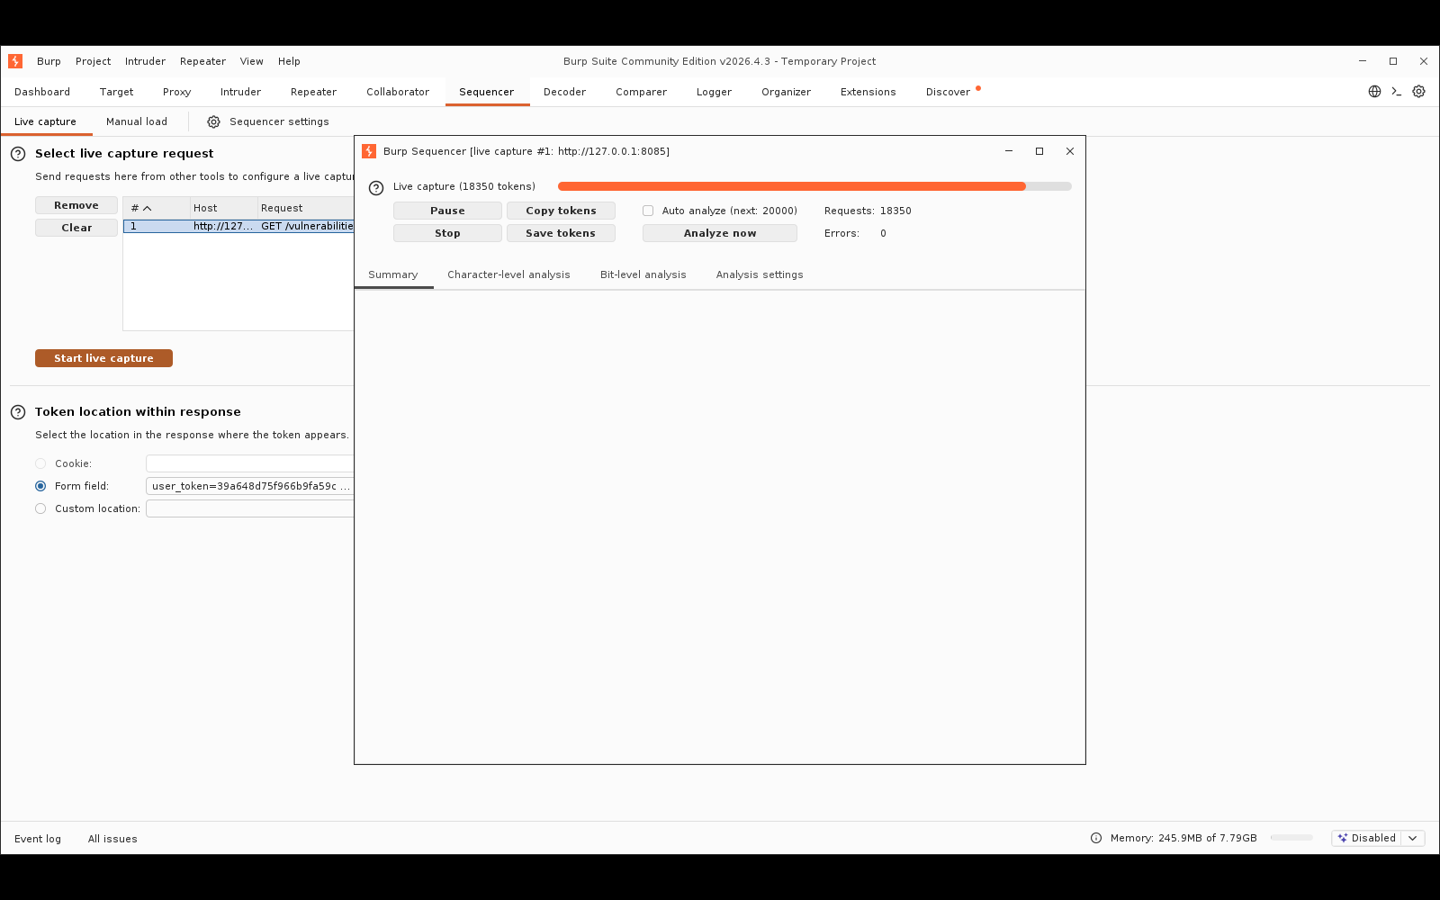Click the memory info icon in status bar

coord(1096,838)
